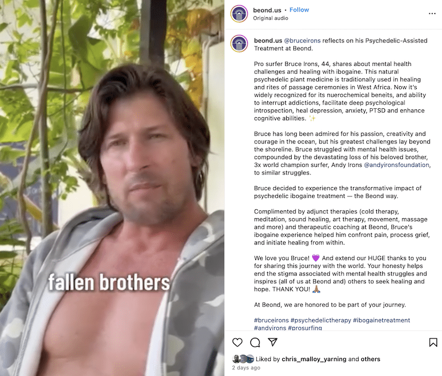Follow the beond.us account
The height and width of the screenshot is (376, 442).
299,10
